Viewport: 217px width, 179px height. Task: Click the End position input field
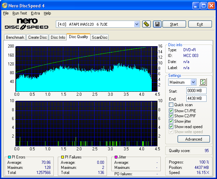coord(196,98)
